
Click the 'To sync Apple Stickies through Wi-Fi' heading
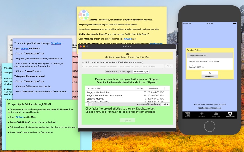coord(30,104)
